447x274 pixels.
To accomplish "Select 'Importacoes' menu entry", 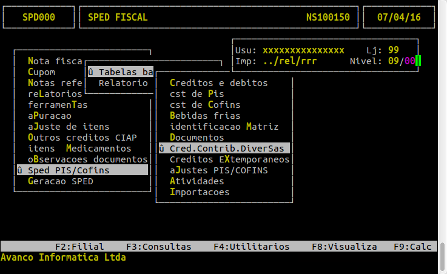I will [x=200, y=192].
